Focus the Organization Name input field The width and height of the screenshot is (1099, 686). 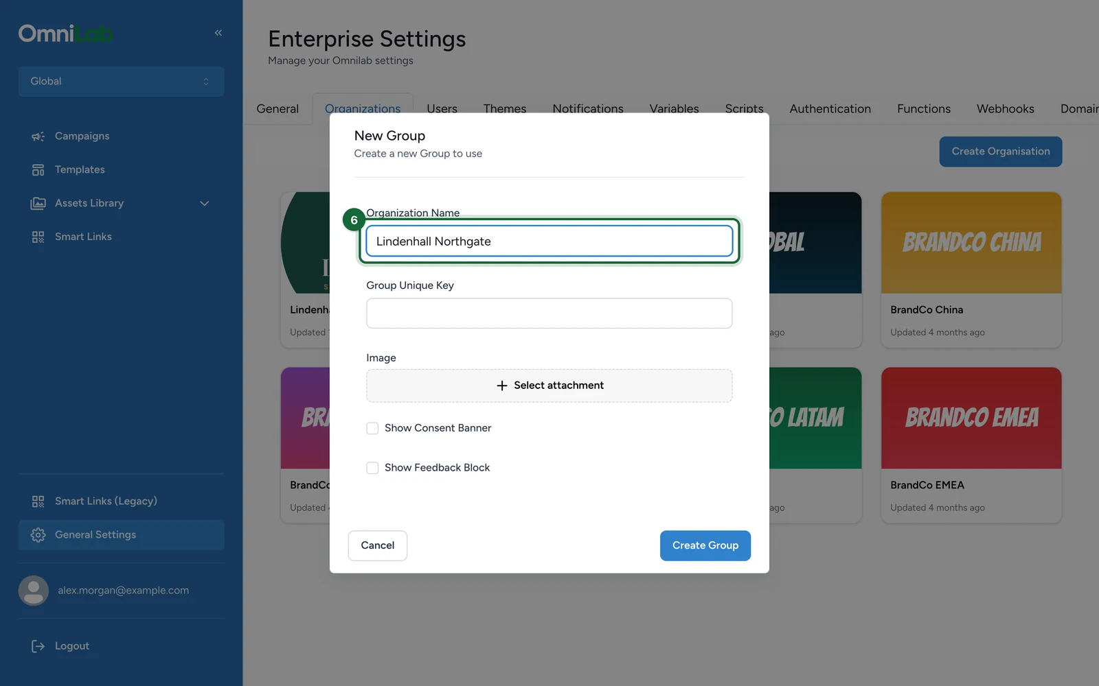coord(549,241)
